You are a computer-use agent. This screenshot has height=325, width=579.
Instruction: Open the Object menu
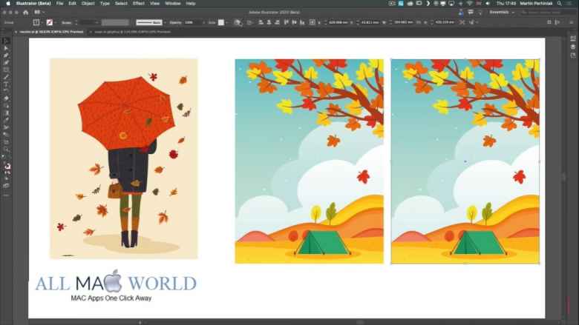coord(88,3)
